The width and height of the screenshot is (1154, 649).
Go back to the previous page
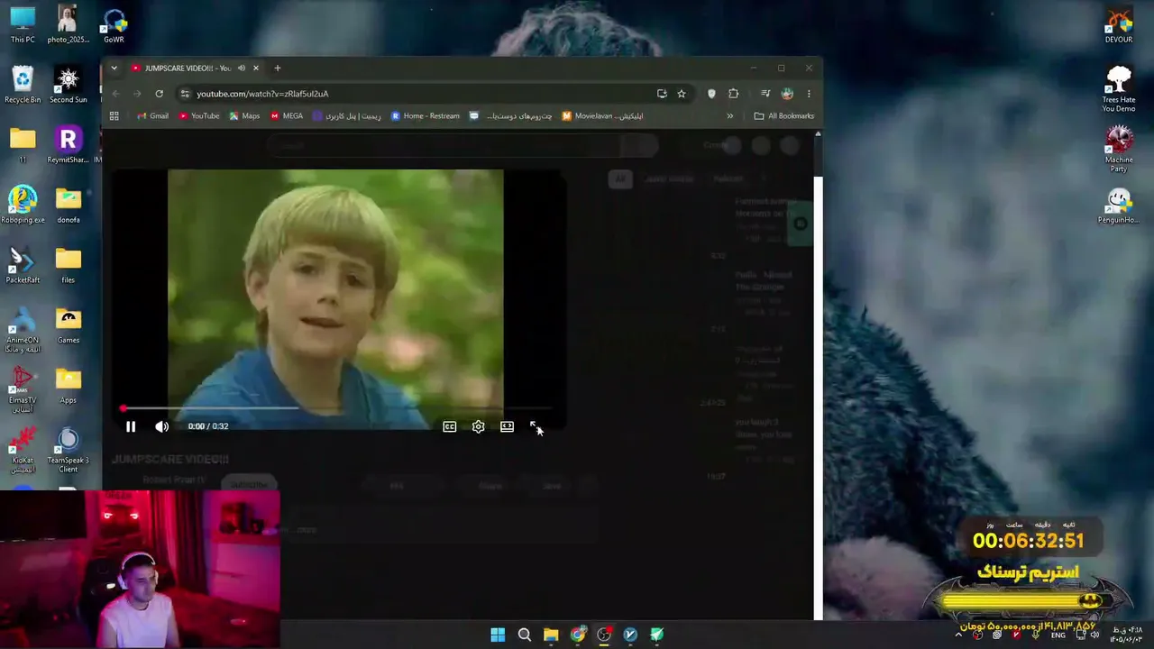[x=115, y=94]
